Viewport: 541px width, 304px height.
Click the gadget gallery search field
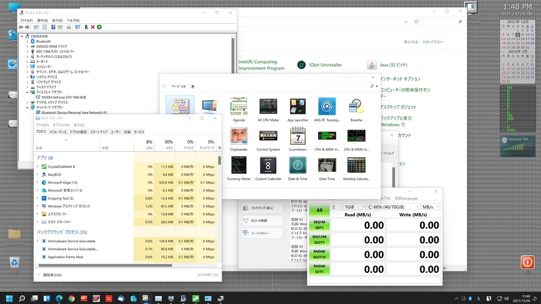[347, 86]
